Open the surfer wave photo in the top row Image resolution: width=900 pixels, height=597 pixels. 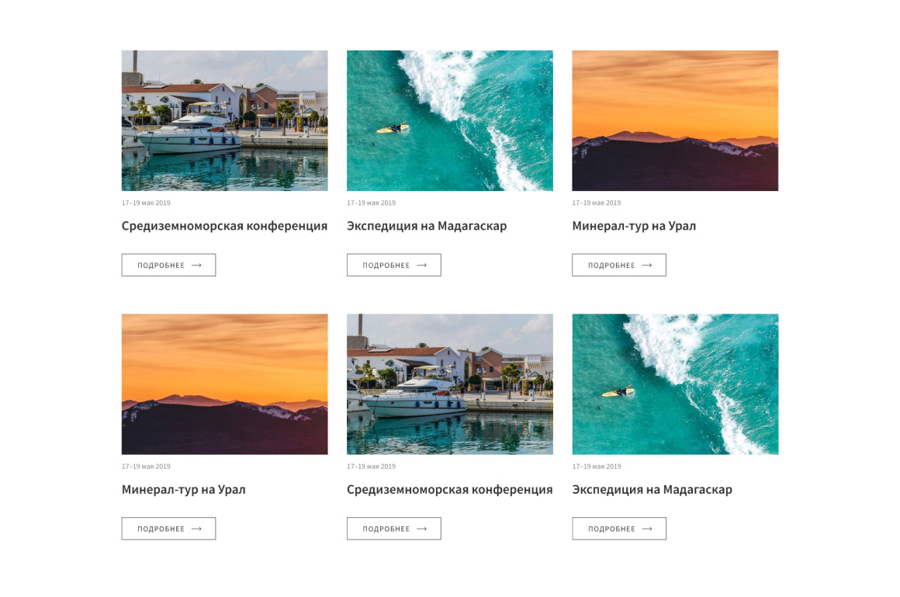pos(450,120)
